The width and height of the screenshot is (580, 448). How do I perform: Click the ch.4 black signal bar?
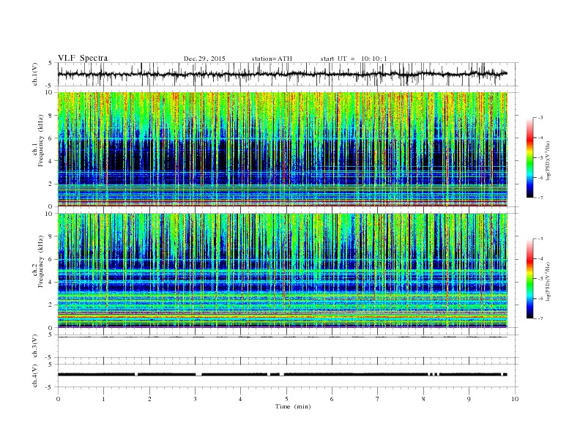(x=283, y=375)
